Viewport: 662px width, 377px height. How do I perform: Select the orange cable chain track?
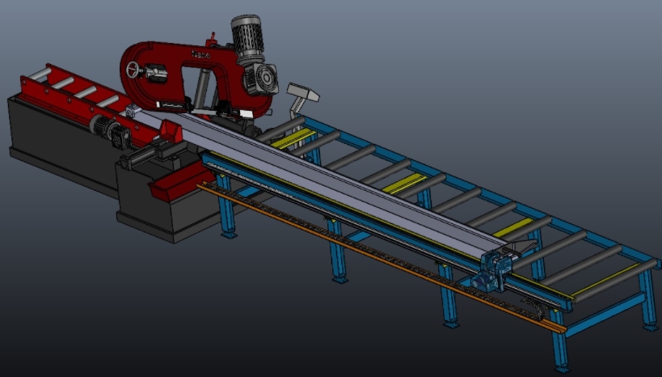(382, 256)
